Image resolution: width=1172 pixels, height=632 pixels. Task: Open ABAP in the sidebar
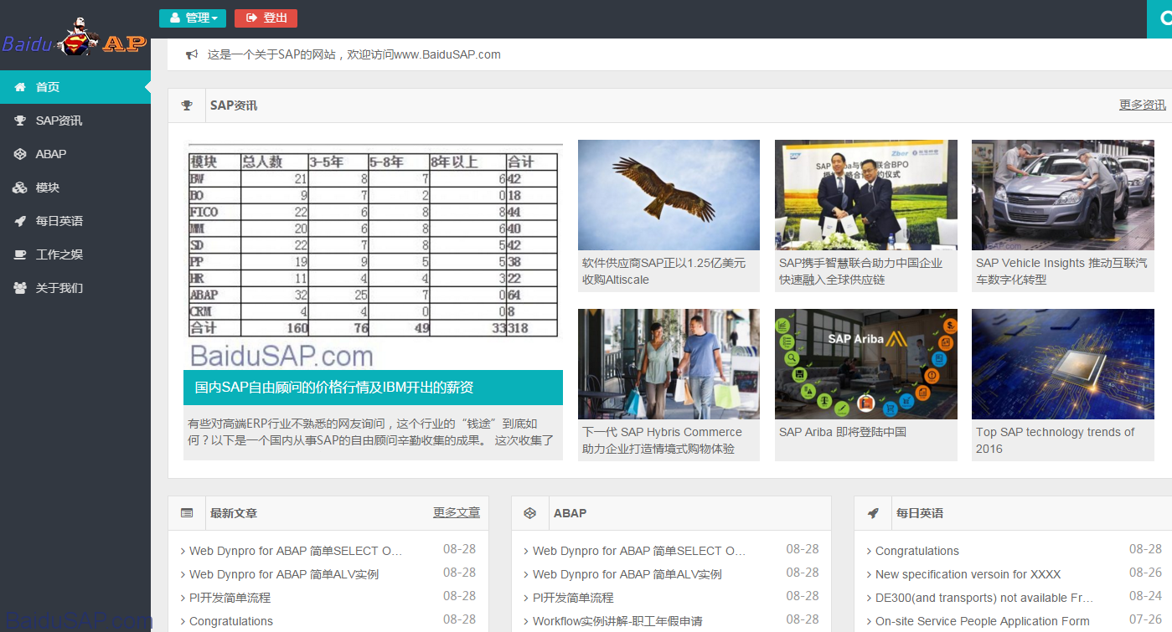75,154
